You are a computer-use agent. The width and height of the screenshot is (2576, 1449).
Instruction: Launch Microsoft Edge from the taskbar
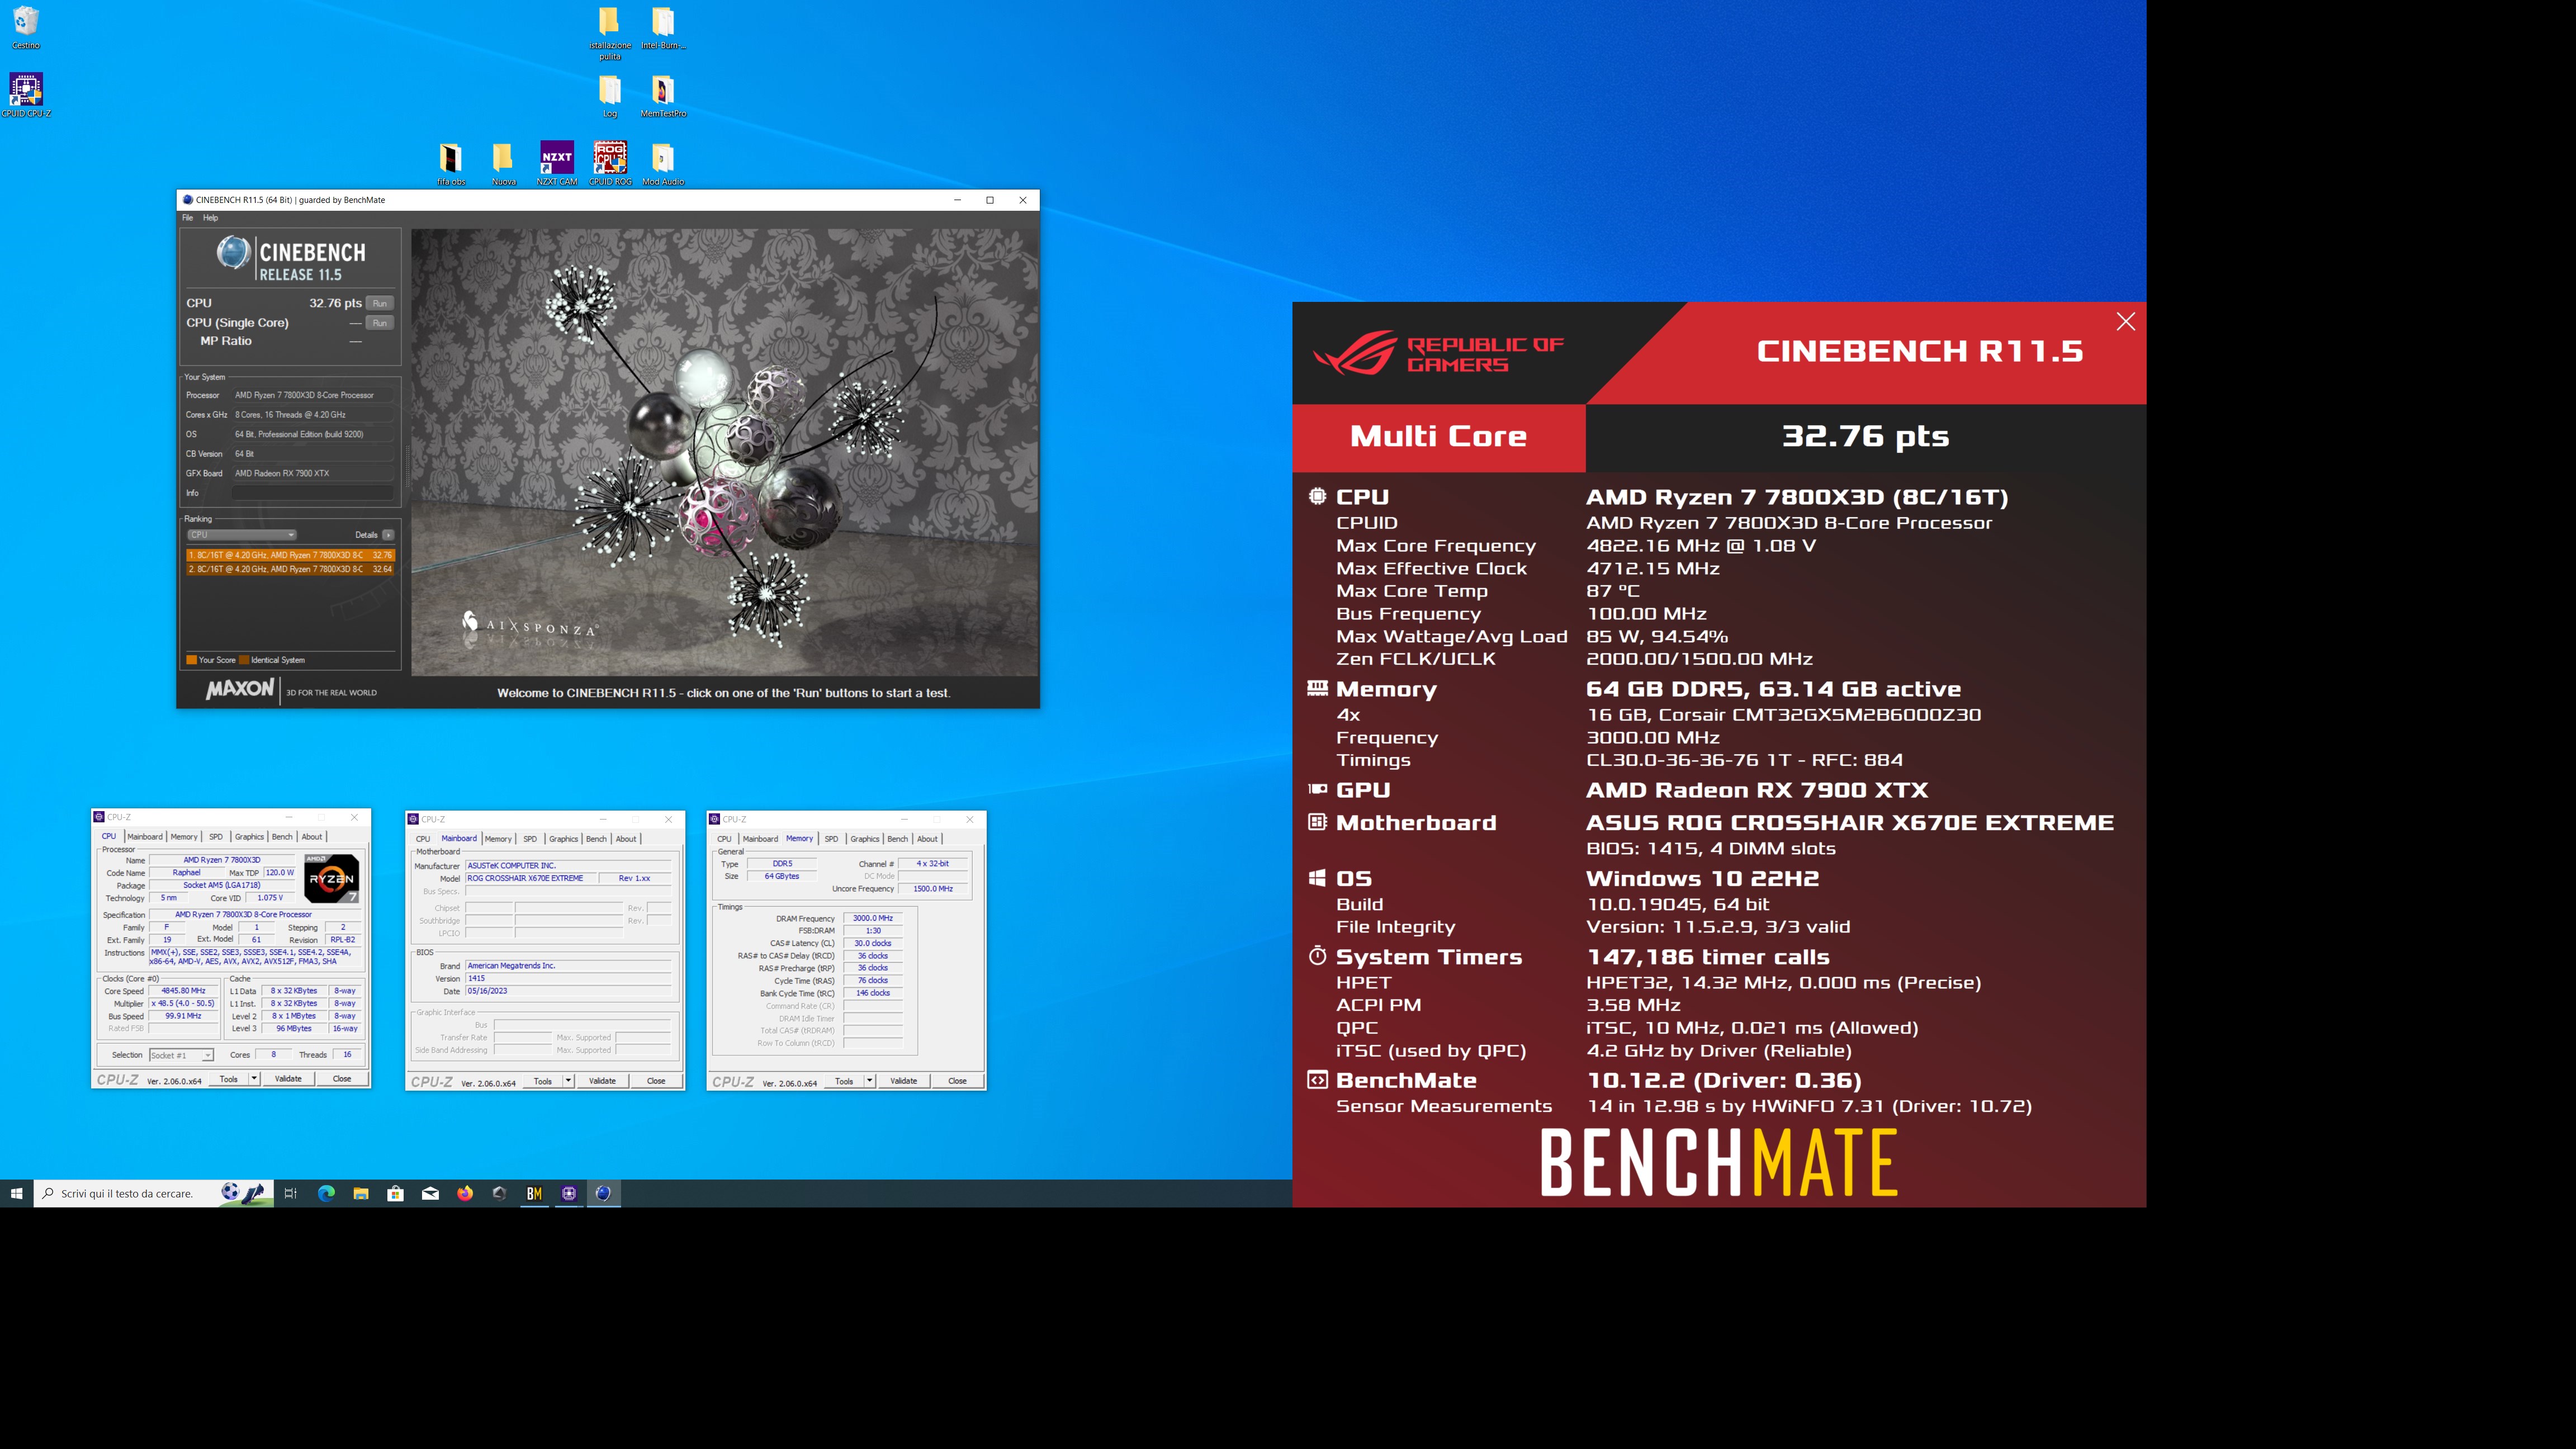326,1193
